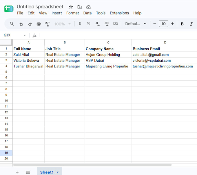Viewport: 197px width, 175px height.
Task: Open more number formats 123
Action: coord(115,24)
